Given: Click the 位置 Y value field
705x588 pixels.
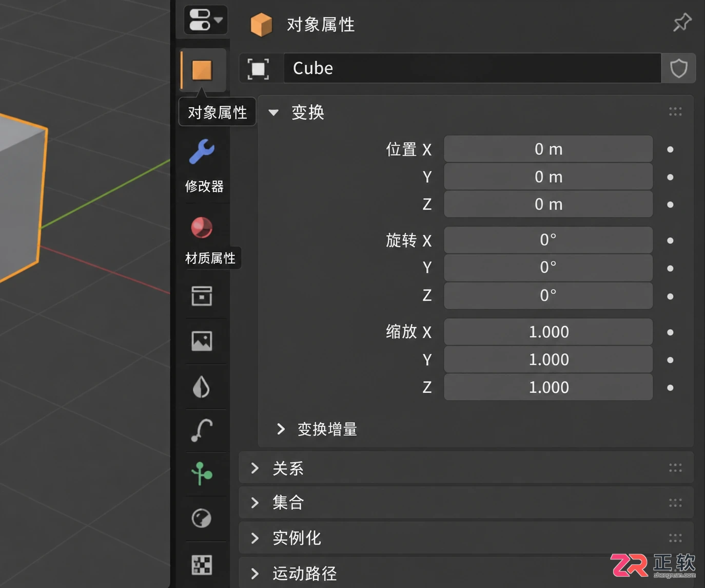Looking at the screenshot, I should coord(548,177).
